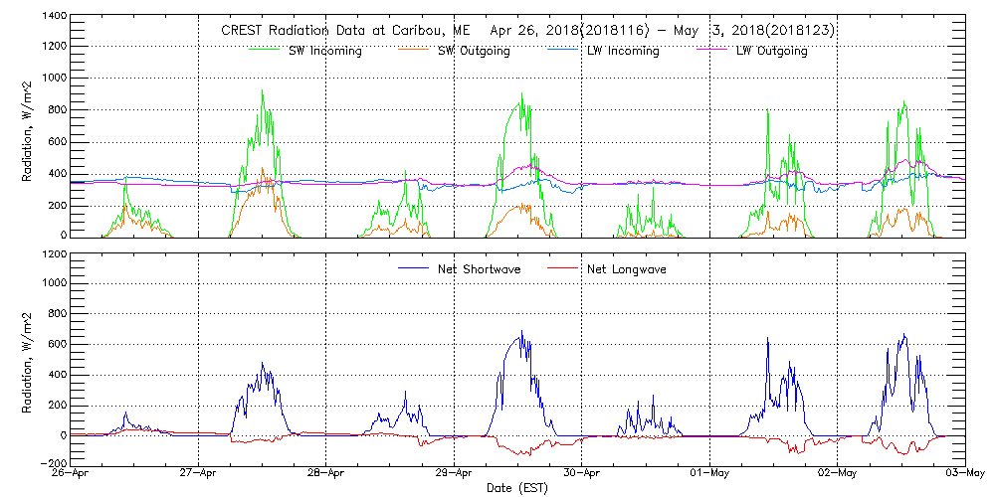Click the 30-Apr date tick label
This screenshot has height=497, width=995.
(582, 474)
